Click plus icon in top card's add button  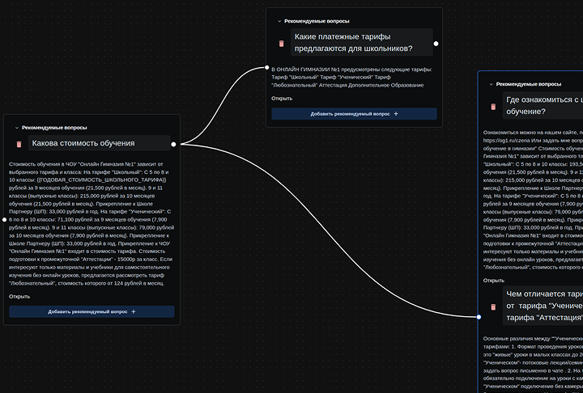click(x=396, y=114)
